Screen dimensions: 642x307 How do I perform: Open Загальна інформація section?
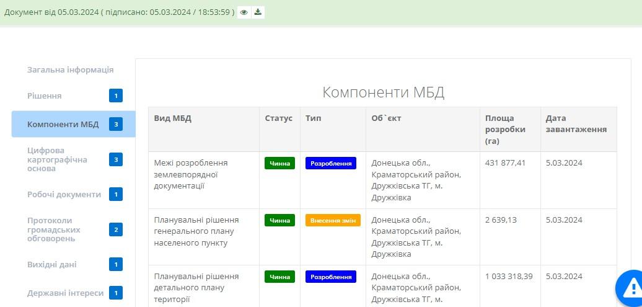tap(70, 70)
